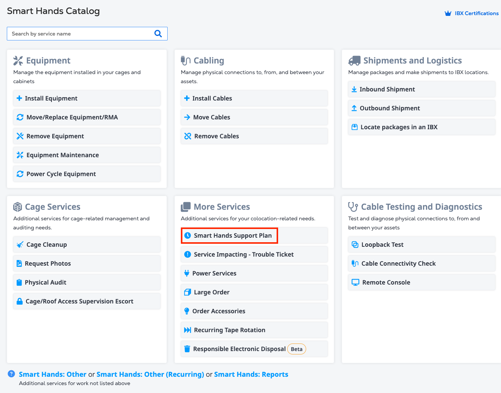
Task: Open Smart Hands: Reports link
Action: point(251,374)
